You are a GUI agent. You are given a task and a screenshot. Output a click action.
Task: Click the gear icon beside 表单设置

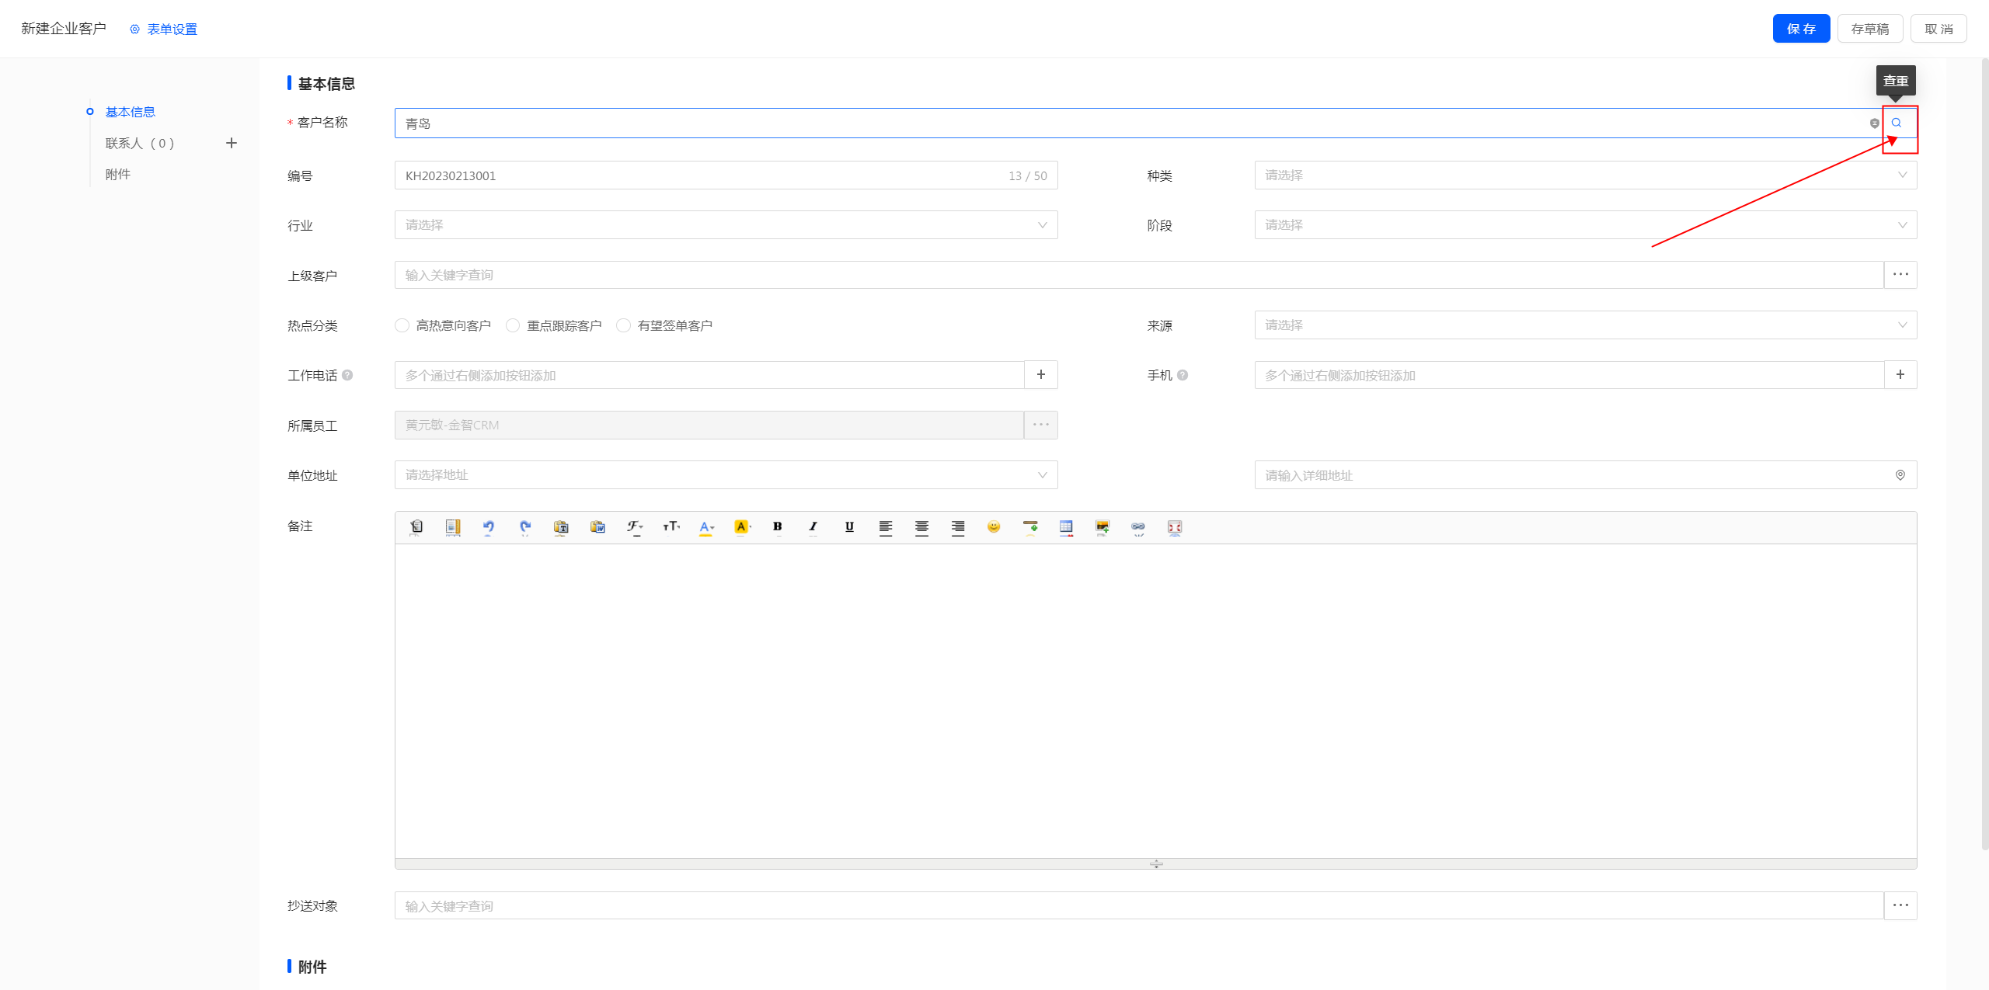(135, 30)
